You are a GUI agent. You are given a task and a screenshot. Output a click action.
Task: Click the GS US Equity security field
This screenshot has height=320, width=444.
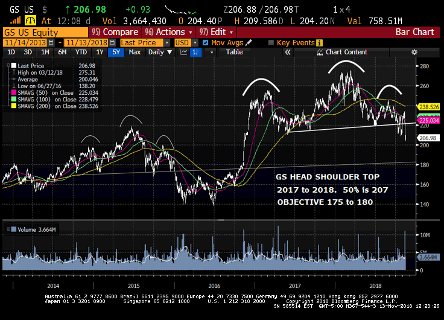click(x=45, y=33)
